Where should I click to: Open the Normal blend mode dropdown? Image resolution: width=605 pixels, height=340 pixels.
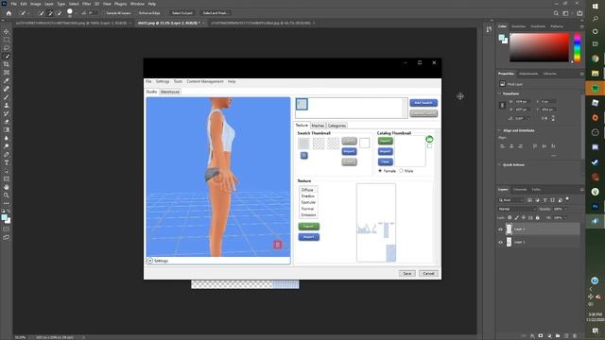[x=517, y=209]
